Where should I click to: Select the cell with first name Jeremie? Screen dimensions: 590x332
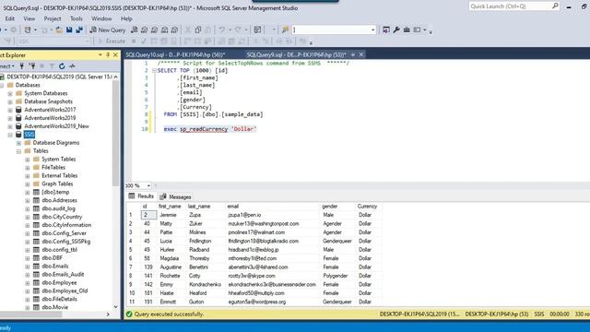[172, 215]
